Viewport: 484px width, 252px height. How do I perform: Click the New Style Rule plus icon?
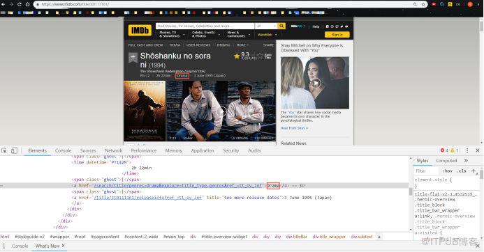coord(474,171)
